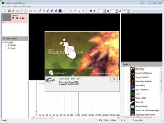164x123 pixels.
Task: Click the starry blue background image icon
Action: (60, 11)
